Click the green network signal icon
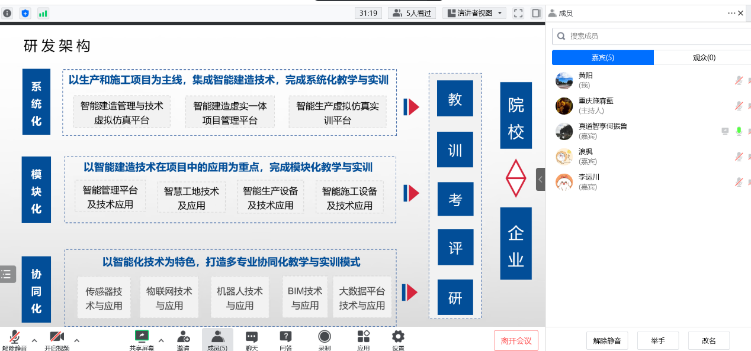Screen dimensions: 751x351 pyautogui.click(x=43, y=13)
